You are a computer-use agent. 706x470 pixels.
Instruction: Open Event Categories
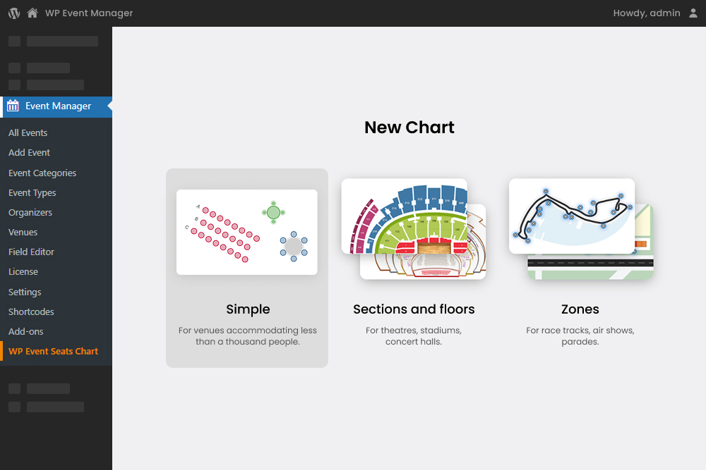click(42, 173)
